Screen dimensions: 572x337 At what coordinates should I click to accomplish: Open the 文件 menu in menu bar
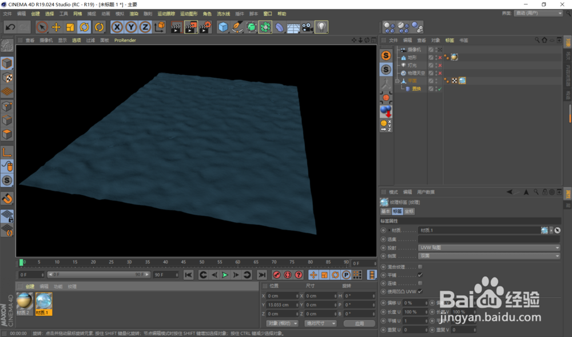click(x=7, y=14)
